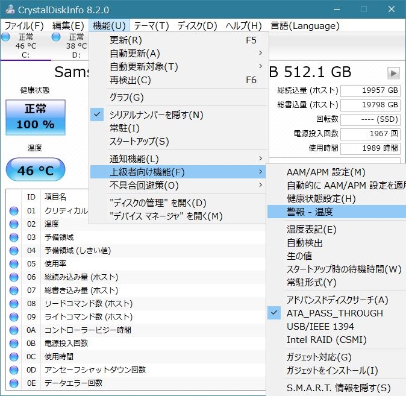Toggle ATA_PASS_THROUGH option
406x396 pixels.
334,313
